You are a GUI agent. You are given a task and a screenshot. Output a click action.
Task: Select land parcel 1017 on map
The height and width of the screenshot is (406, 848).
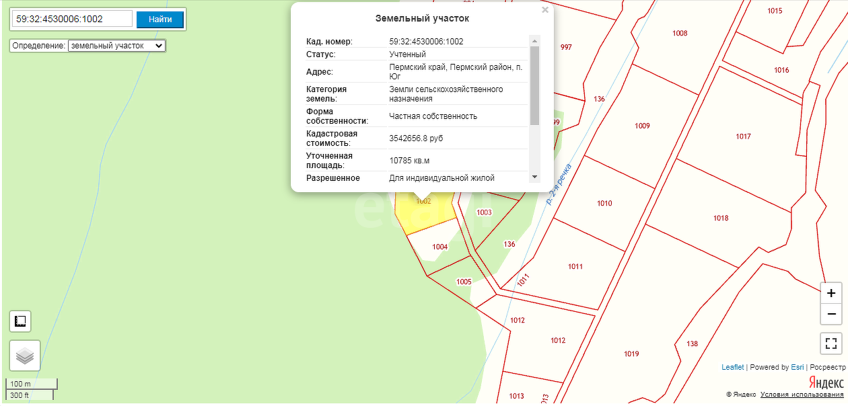pos(743,136)
